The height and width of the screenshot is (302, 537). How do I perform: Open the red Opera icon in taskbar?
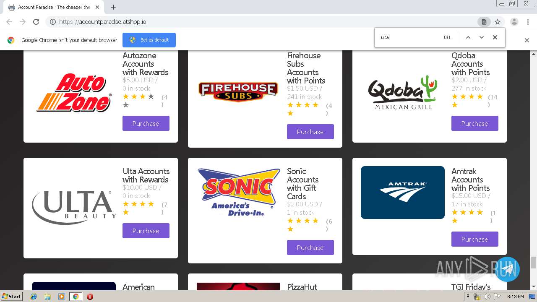point(90,297)
